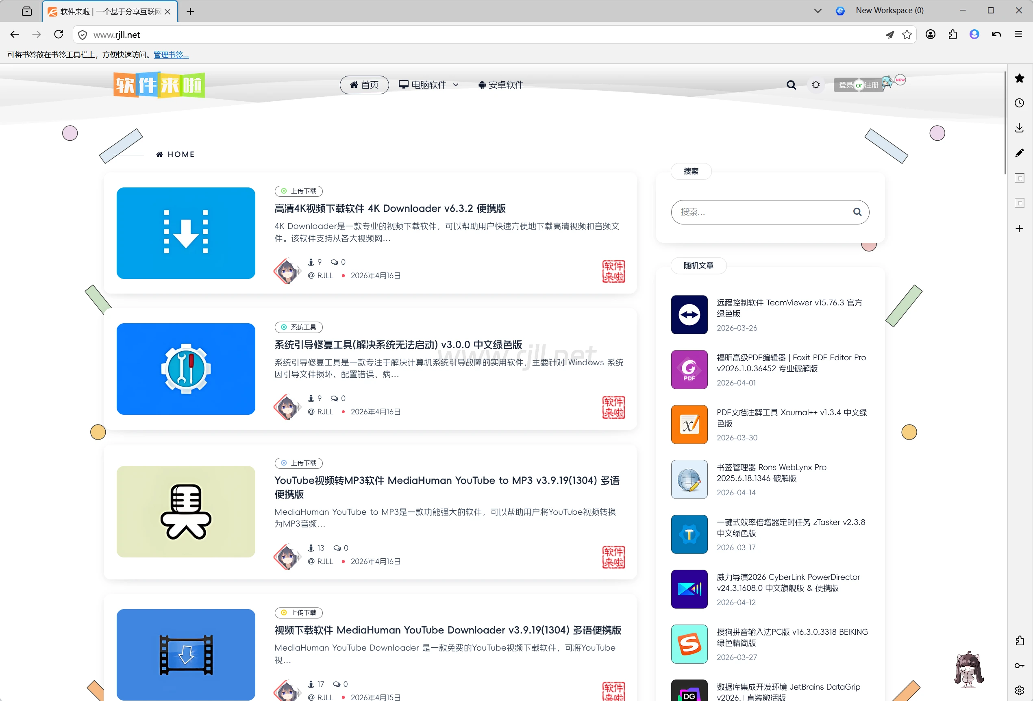Go to the 首页 menu item
This screenshot has height=701, width=1033.
tap(364, 85)
